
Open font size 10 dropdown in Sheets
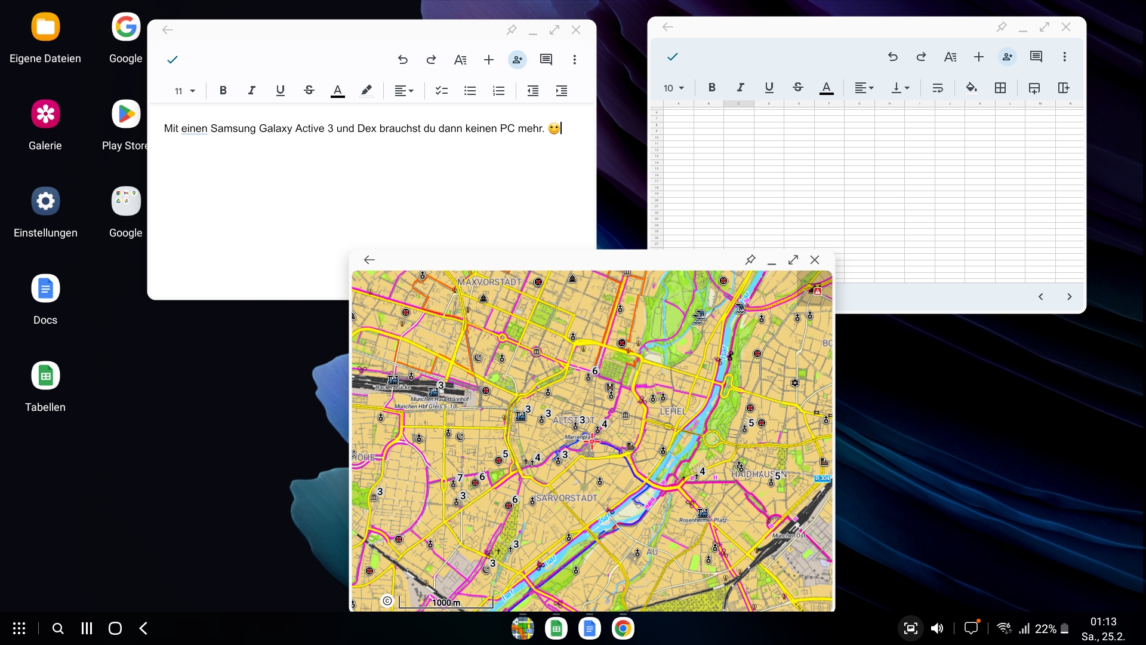click(x=673, y=88)
